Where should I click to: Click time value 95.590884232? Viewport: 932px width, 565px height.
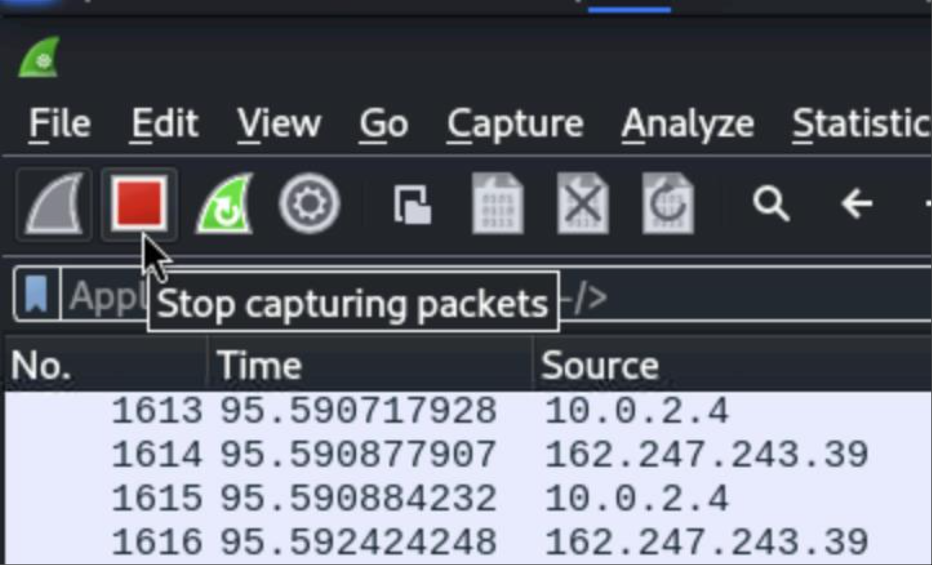pyautogui.click(x=358, y=499)
